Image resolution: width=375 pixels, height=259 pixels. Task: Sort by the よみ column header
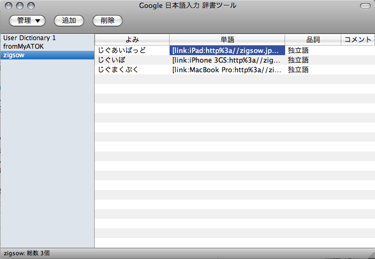(132, 40)
